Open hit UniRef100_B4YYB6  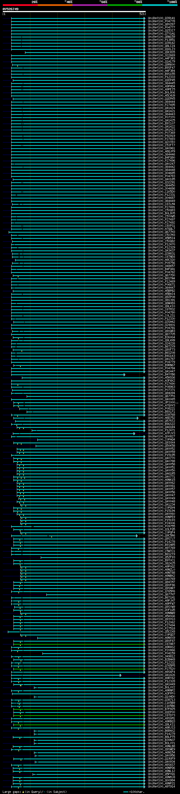coord(161,375)
